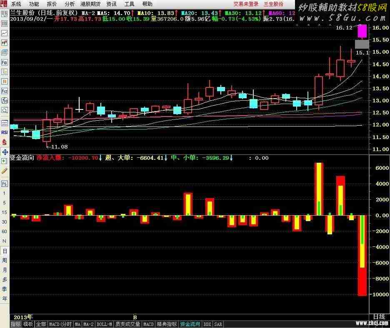Switch to 5-minute period
The width and height of the screenshot is (390, 328).
pos(4,203)
